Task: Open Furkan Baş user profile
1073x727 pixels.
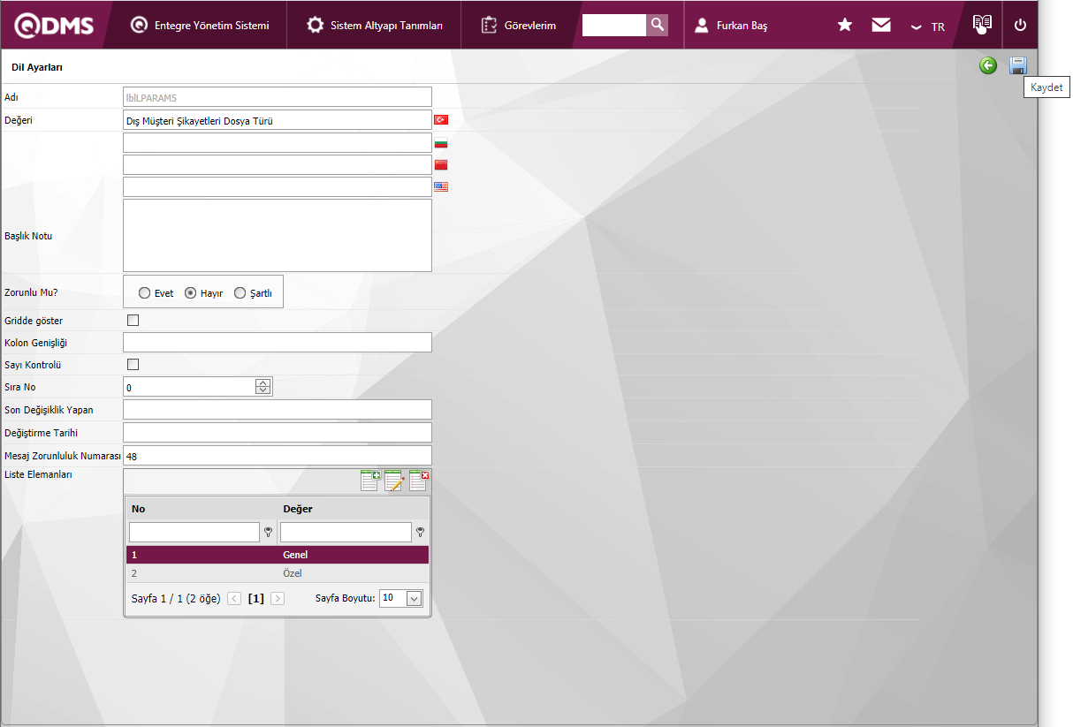Action: tap(731, 26)
